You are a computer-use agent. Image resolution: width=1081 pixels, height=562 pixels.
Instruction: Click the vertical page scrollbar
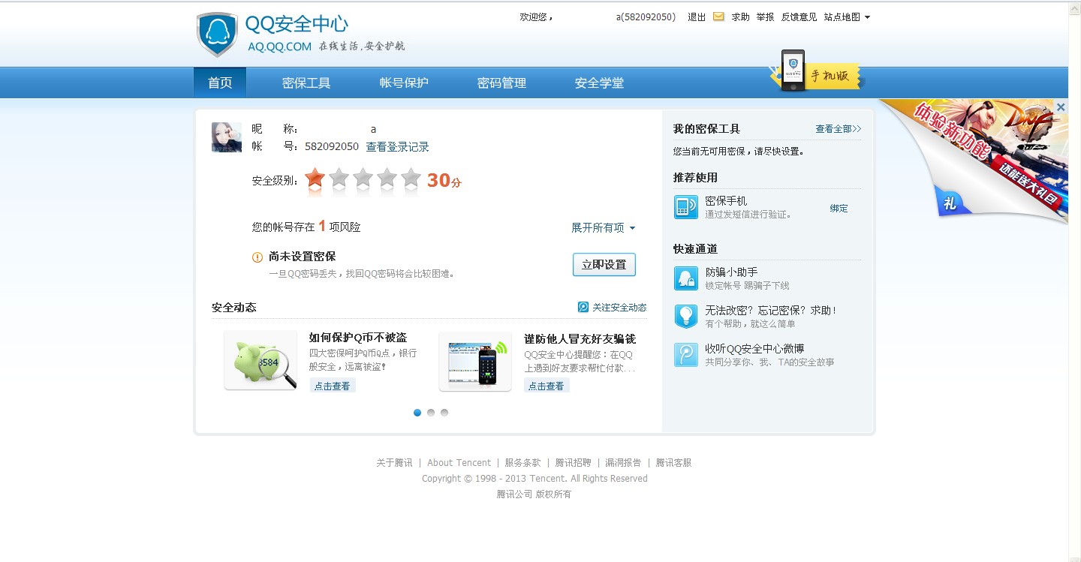[1074, 281]
